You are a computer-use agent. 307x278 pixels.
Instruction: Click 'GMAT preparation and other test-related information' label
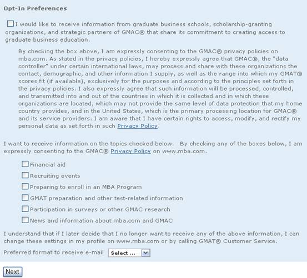pos(107,198)
